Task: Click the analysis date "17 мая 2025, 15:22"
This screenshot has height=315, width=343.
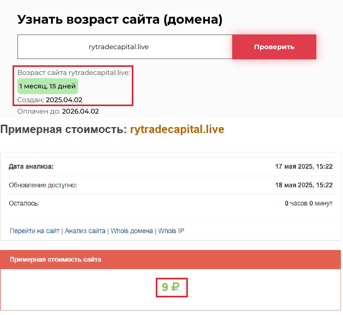Action: click(x=304, y=167)
